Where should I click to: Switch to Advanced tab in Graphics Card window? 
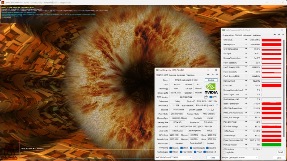coord(181,75)
